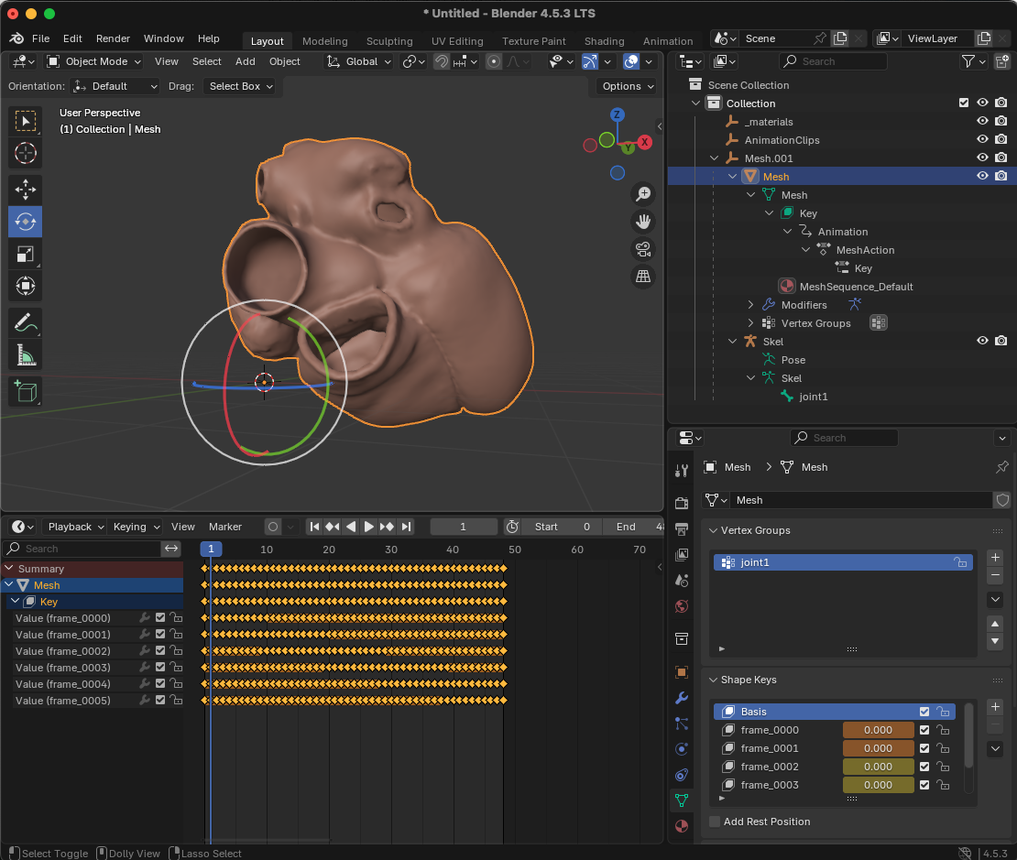This screenshot has width=1017, height=860.
Task: Switch to the Sculpting workspace tab
Action: pos(389,41)
